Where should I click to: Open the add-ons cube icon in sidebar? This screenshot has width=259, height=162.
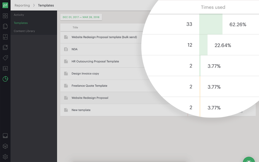point(5,146)
